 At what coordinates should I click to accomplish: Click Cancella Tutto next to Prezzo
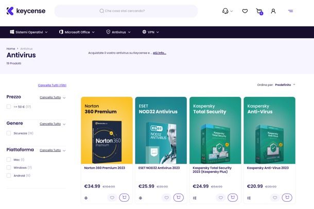pyautogui.click(x=50, y=97)
